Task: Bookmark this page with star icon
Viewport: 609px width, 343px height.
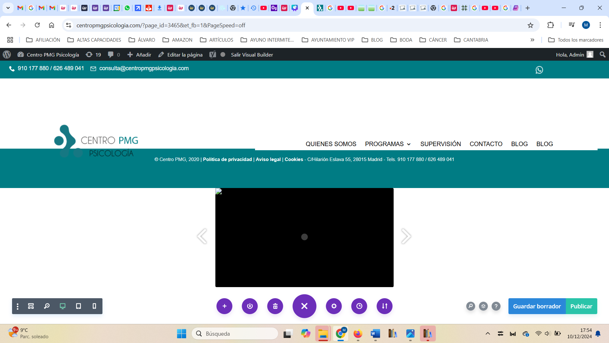Action: [530, 25]
